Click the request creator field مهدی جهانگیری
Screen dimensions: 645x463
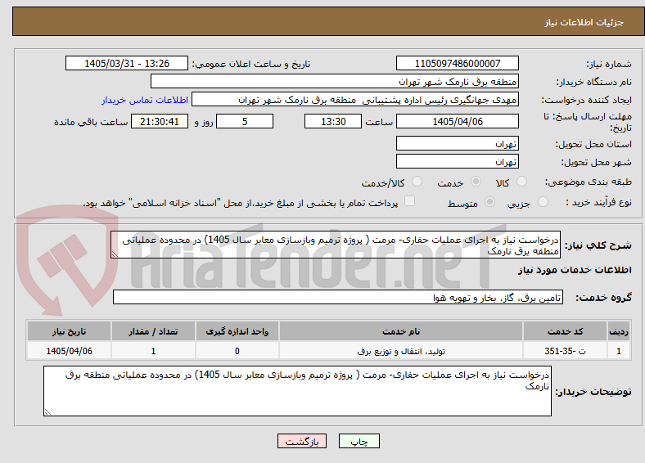355,100
